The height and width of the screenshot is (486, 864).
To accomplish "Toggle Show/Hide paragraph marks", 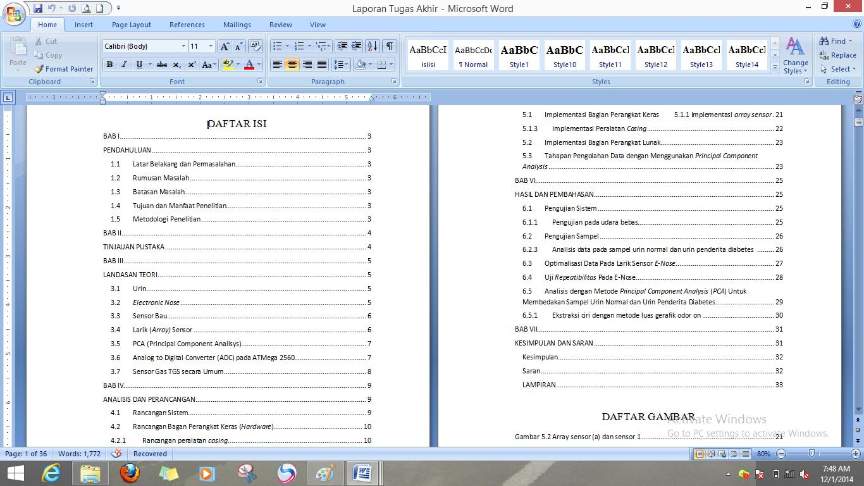I will tap(390, 46).
